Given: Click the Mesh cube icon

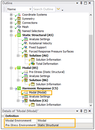Looking at the screenshot, I should 19,27.
